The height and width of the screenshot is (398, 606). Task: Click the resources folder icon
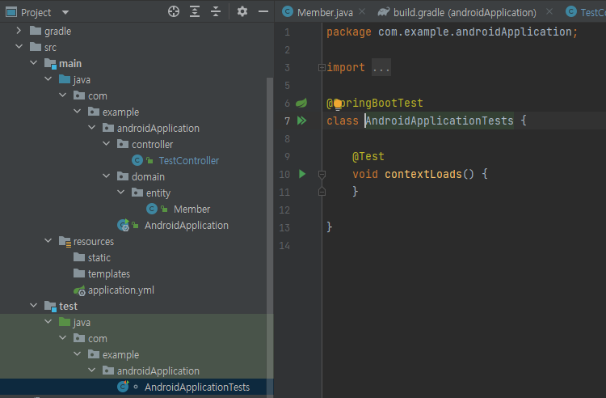point(65,242)
